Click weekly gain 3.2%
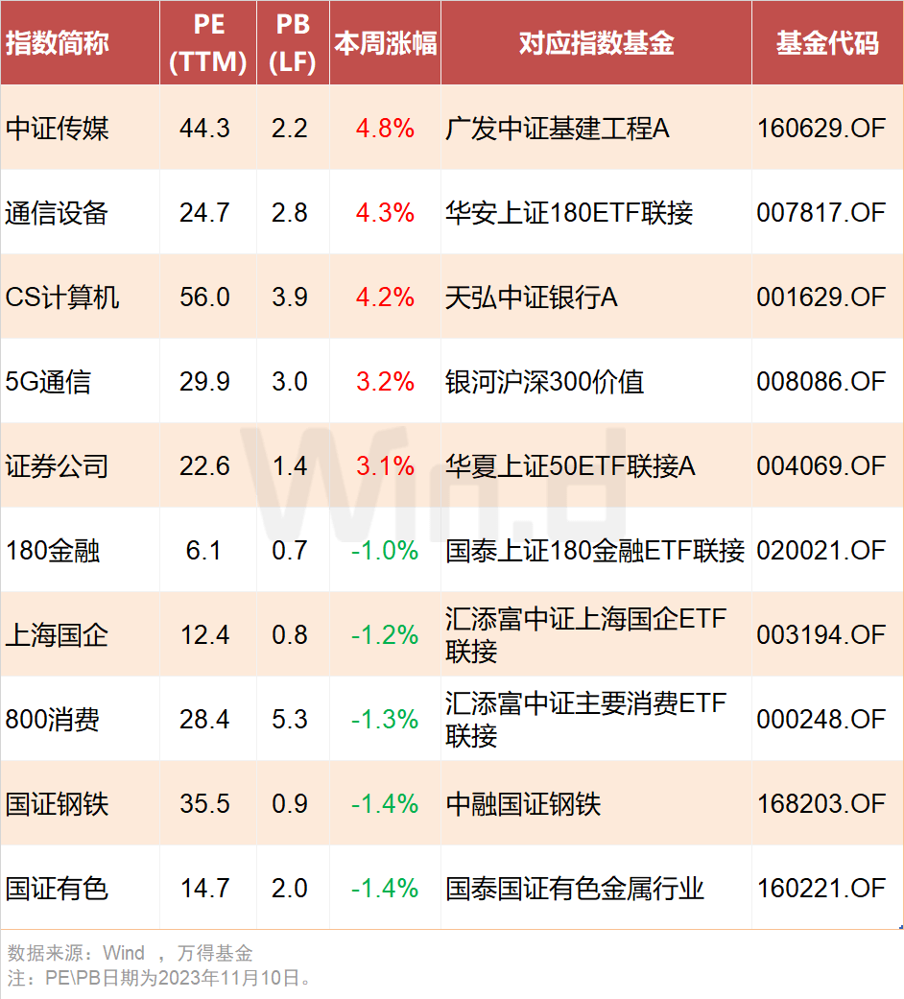The height and width of the screenshot is (999, 904). point(386,382)
